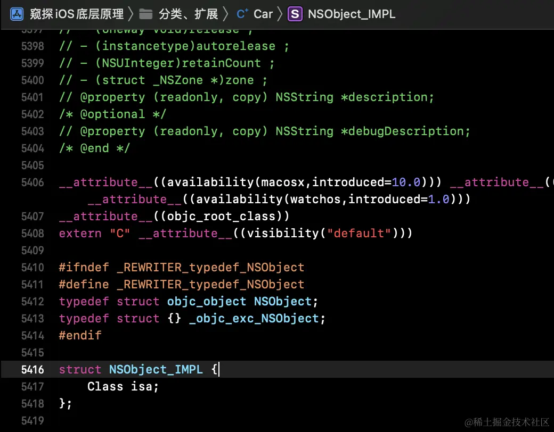Click line number 5398 in the gutter
Screen dimensions: 554x432
[32, 46]
